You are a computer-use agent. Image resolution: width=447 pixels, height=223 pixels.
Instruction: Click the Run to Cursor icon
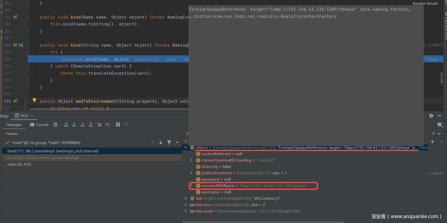[107, 124]
